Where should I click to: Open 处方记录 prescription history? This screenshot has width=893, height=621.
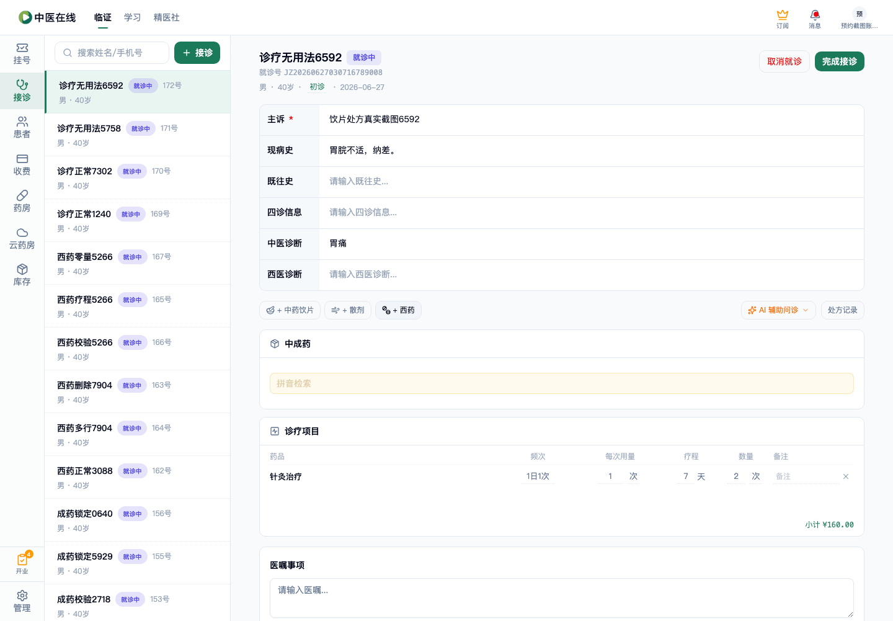(x=843, y=310)
